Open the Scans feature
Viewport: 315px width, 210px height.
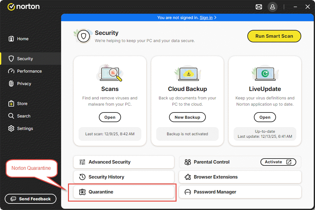(x=110, y=117)
